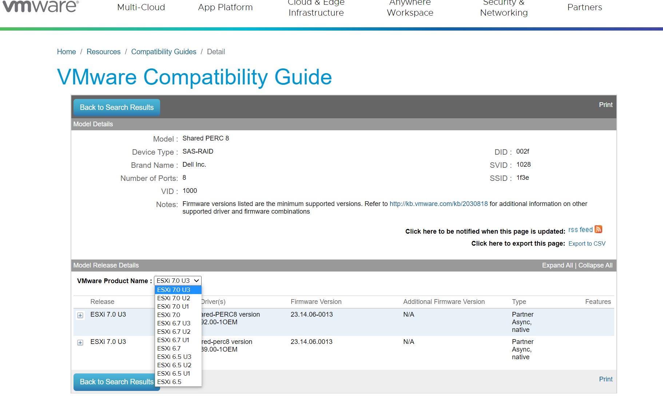Click Expand All in Model Release Details
The image size is (663, 416).
[x=557, y=265]
